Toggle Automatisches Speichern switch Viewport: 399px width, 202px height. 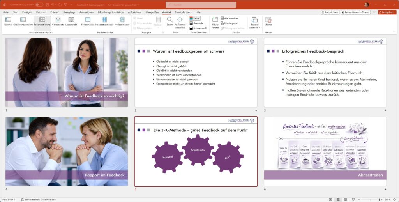coord(39,5)
